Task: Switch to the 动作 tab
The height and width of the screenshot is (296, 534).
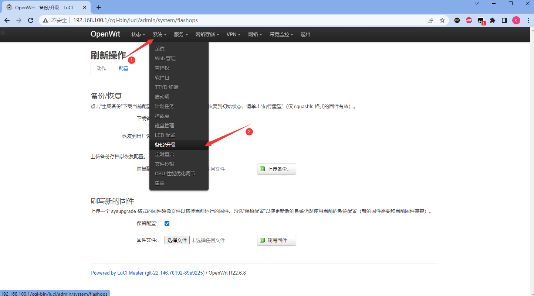Action: pyautogui.click(x=101, y=68)
